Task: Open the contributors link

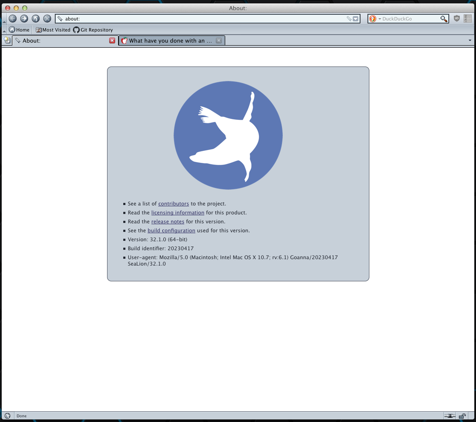Action: coord(174,204)
